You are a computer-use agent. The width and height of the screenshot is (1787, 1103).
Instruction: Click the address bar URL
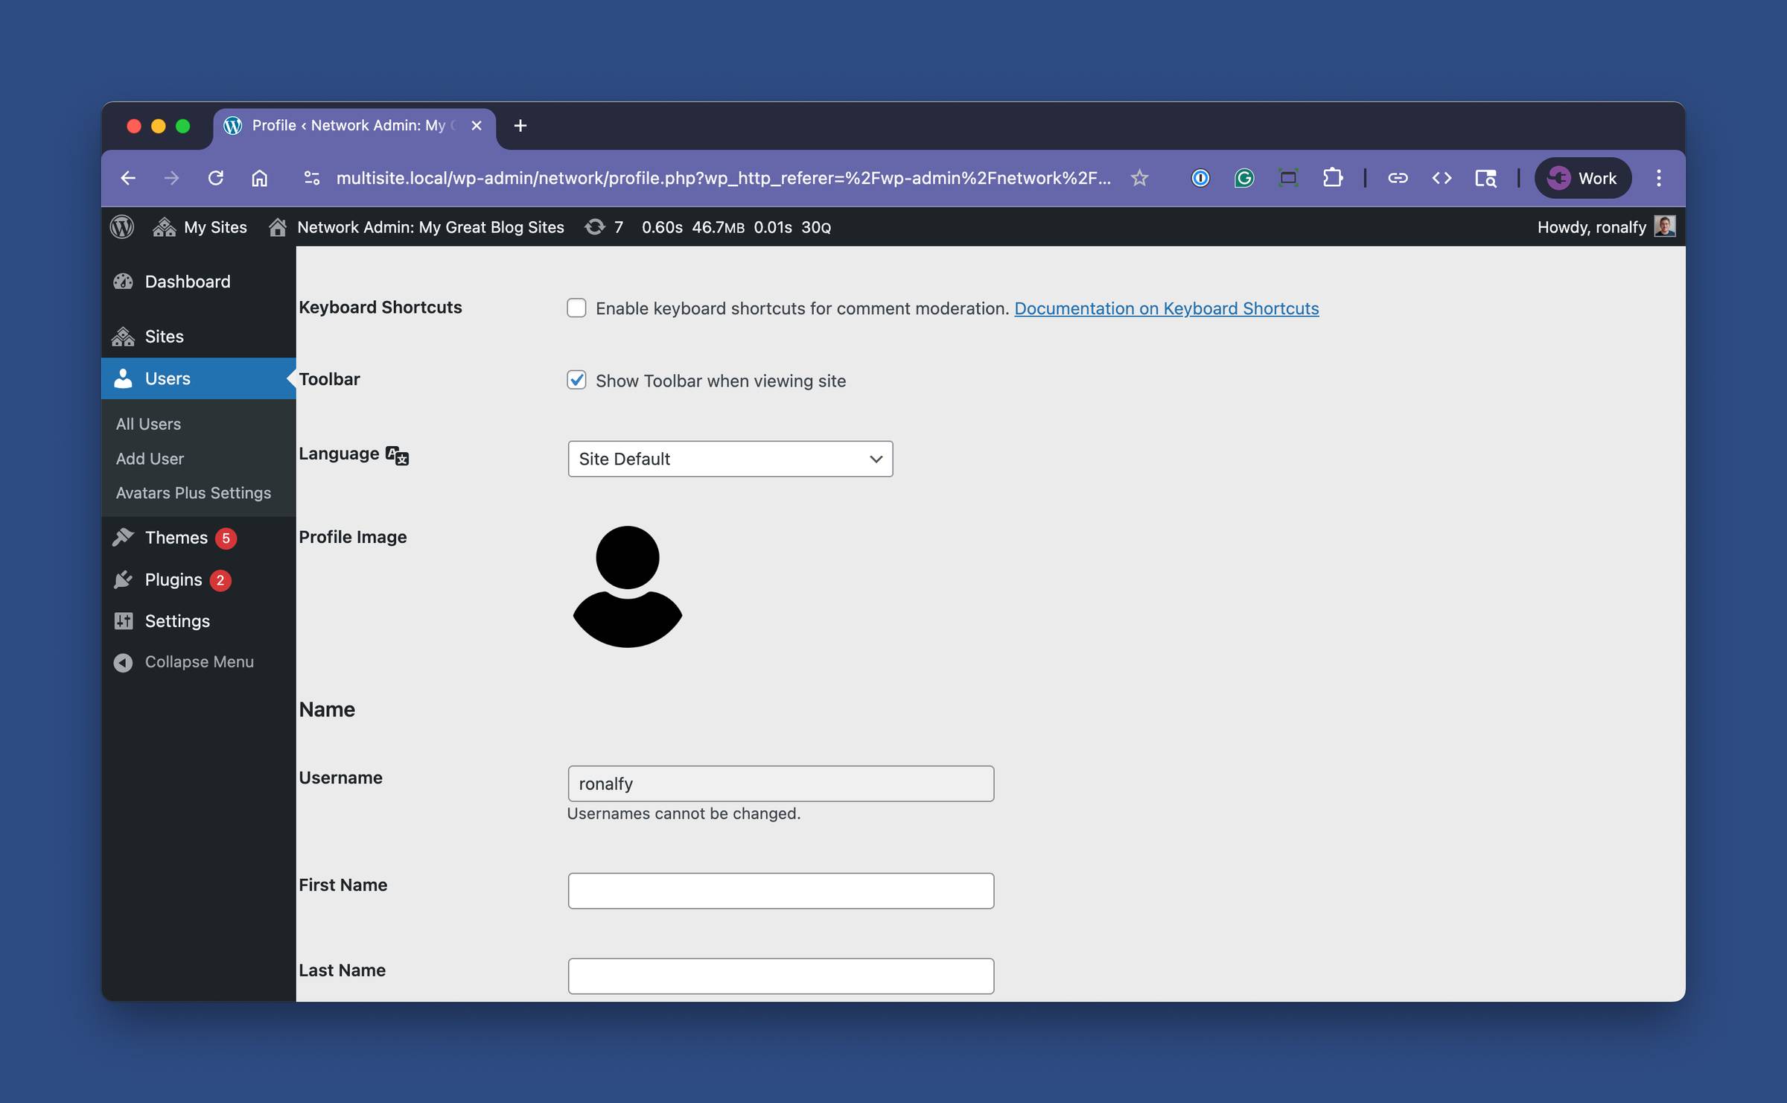723,178
